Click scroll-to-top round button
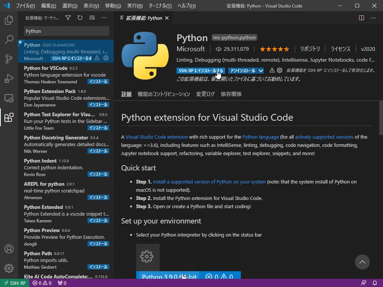383x287 pixels. pyautogui.click(x=362, y=262)
